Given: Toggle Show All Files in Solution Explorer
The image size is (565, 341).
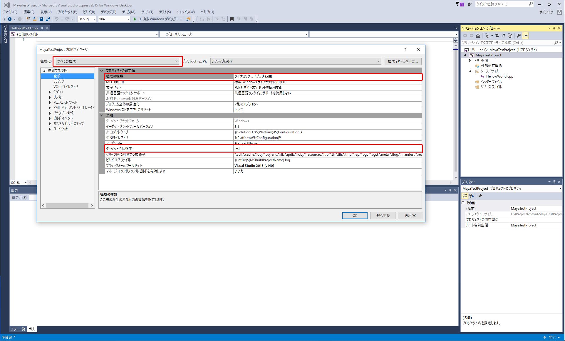Looking at the screenshot, I should click(510, 36).
